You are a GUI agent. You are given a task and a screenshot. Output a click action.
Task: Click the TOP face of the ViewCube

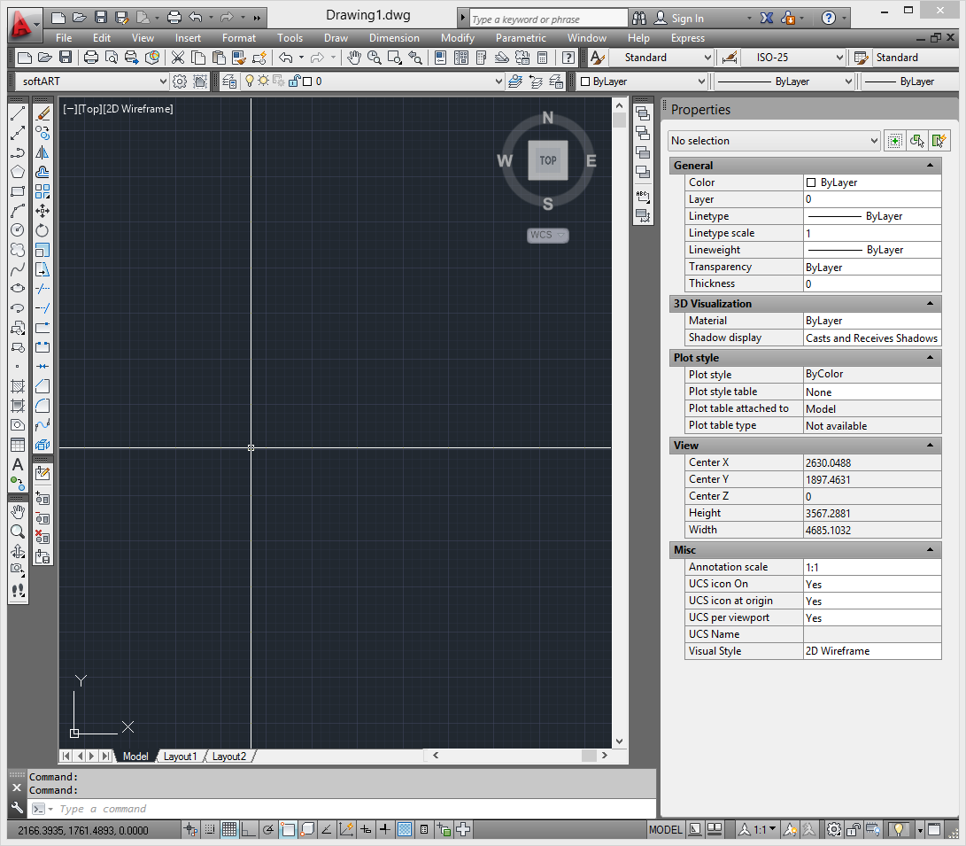coord(548,160)
